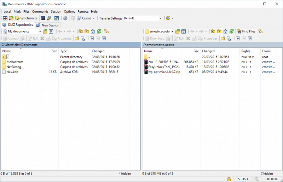
Task: Open session in PuTTY icon
Action: (49, 18)
